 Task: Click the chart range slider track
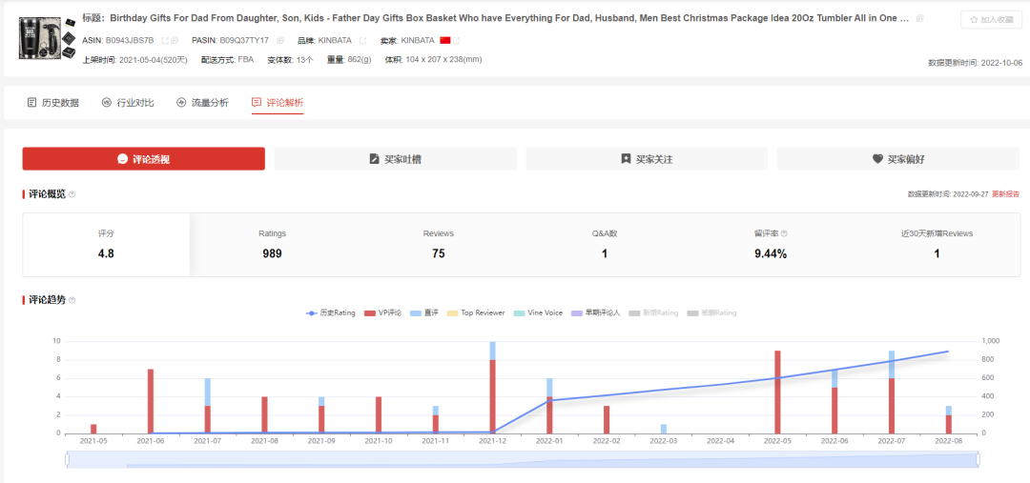pos(523,459)
